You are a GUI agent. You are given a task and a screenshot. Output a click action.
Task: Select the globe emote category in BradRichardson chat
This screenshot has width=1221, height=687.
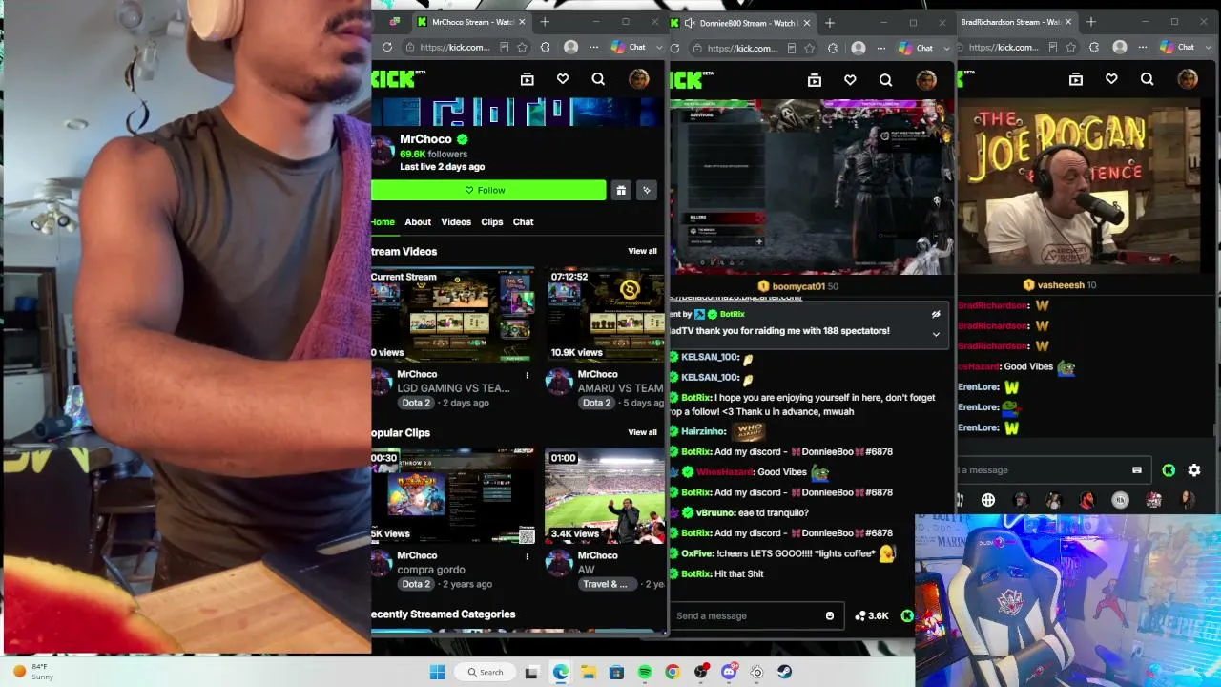pos(988,499)
